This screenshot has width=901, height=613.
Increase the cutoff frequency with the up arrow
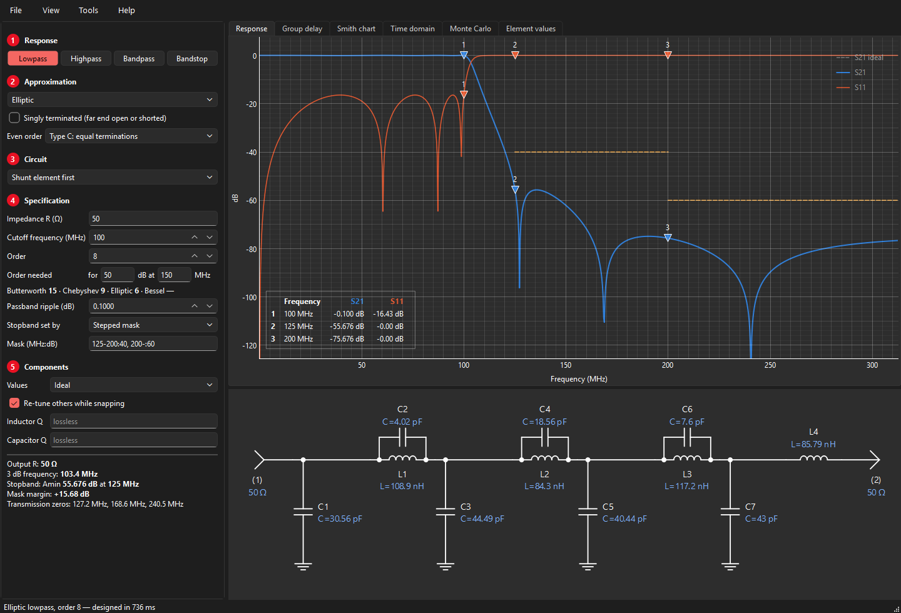click(195, 238)
